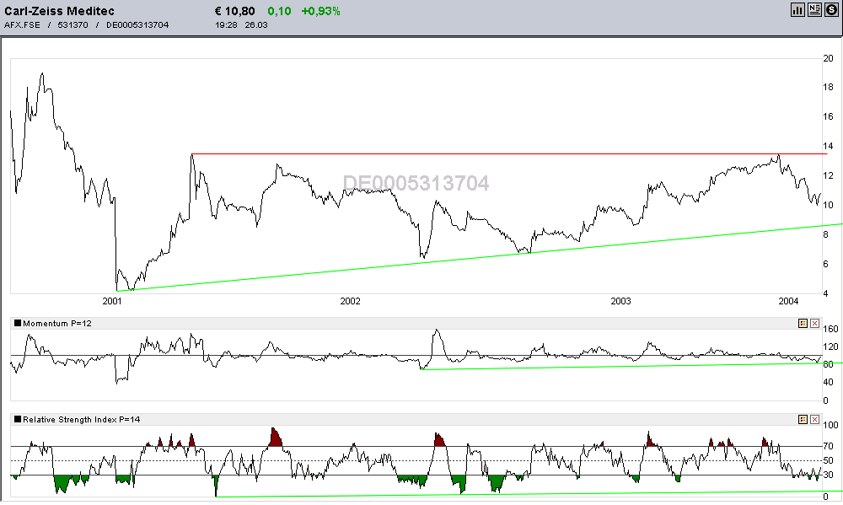
Task: Open the bar chart view icon
Action: 797,9
